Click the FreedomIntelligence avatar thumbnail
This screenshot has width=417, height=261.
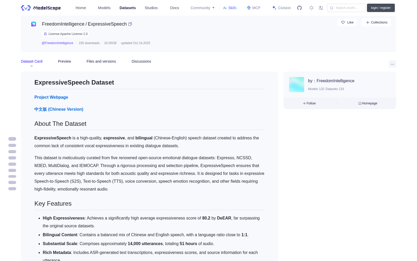pyautogui.click(x=297, y=85)
